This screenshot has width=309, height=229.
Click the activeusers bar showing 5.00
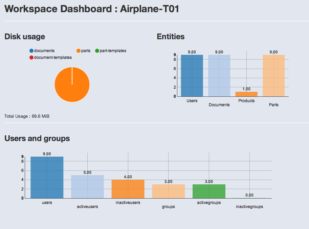(87, 186)
